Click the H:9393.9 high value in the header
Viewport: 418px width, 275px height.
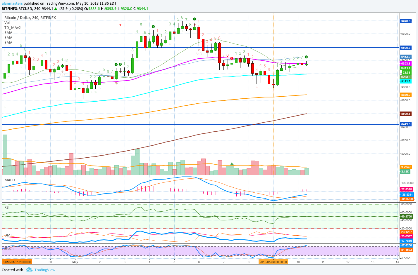(109, 8)
